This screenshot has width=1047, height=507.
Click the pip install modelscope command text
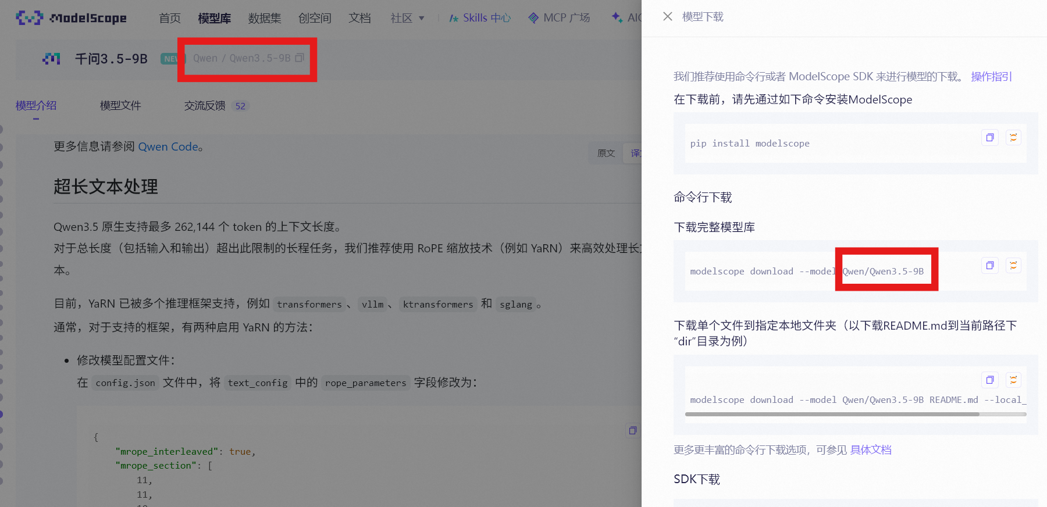750,144
